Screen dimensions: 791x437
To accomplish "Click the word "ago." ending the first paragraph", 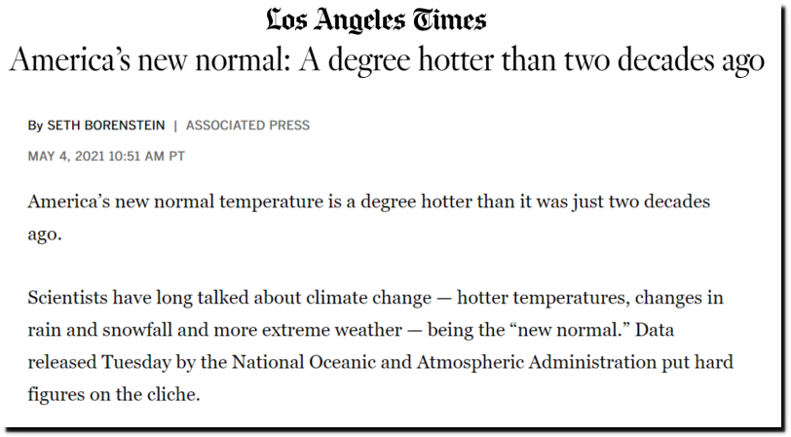I will pos(45,235).
